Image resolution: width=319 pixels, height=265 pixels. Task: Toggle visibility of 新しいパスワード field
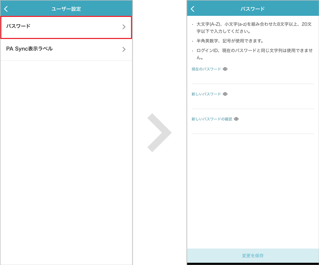pos(225,94)
